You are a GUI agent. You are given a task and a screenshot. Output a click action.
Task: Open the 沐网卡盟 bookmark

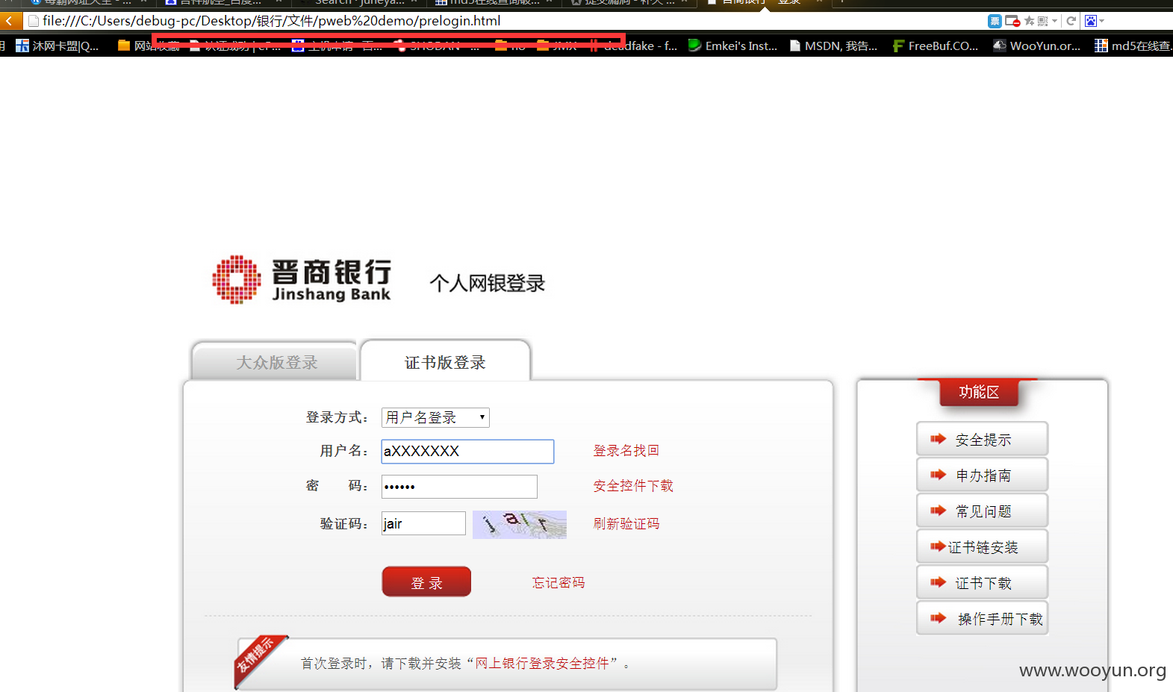[57, 46]
